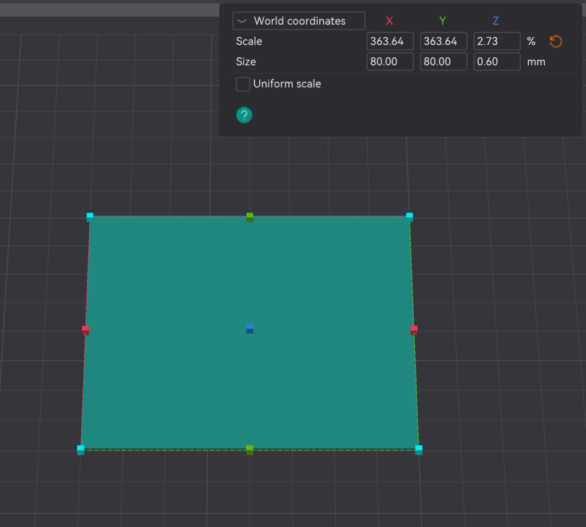The width and height of the screenshot is (586, 527).
Task: Select the bottom-right cyan corner scale handle
Action: click(x=419, y=450)
